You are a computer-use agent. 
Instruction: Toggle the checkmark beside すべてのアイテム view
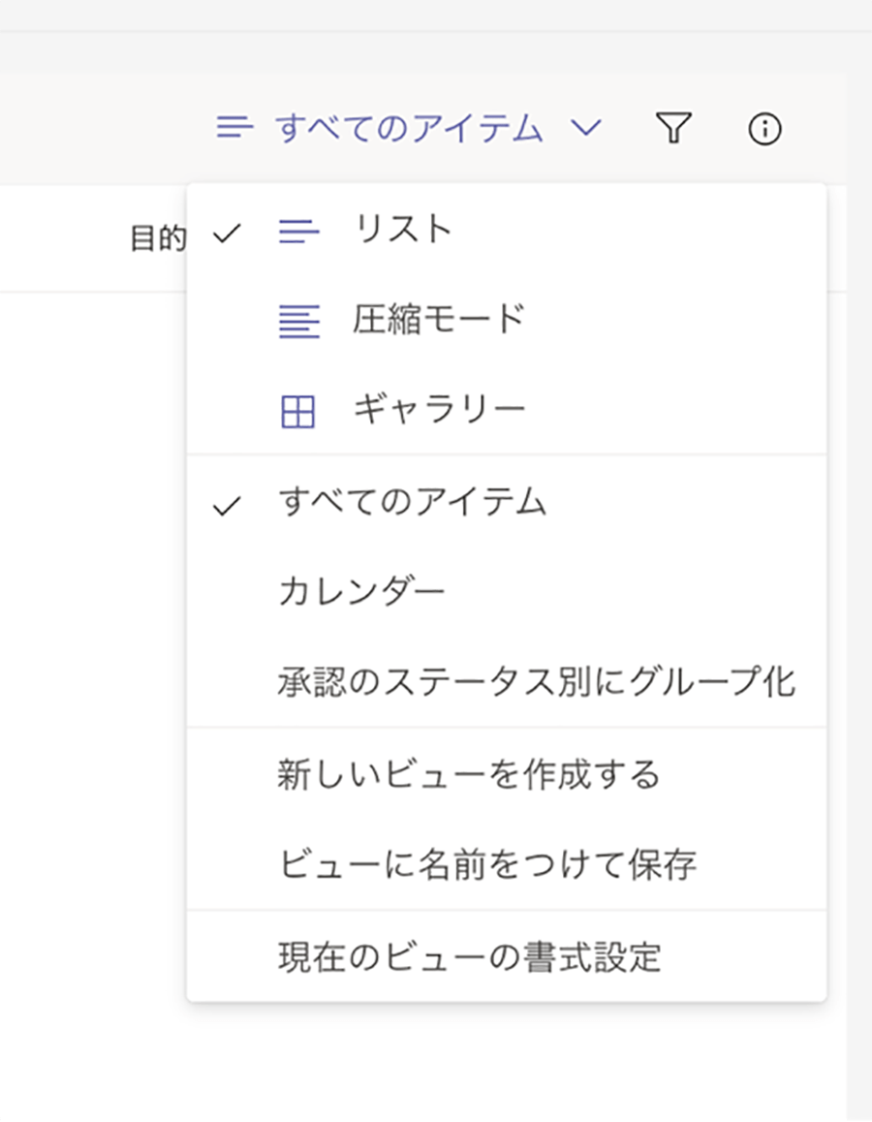pyautogui.click(x=226, y=505)
